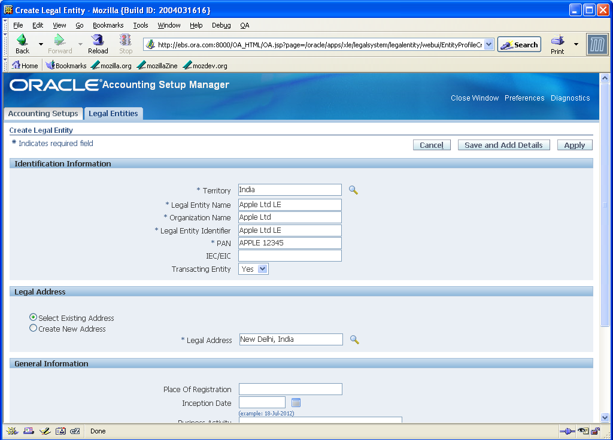Open the Inception Date calendar picker
The height and width of the screenshot is (440, 613).
pos(296,402)
